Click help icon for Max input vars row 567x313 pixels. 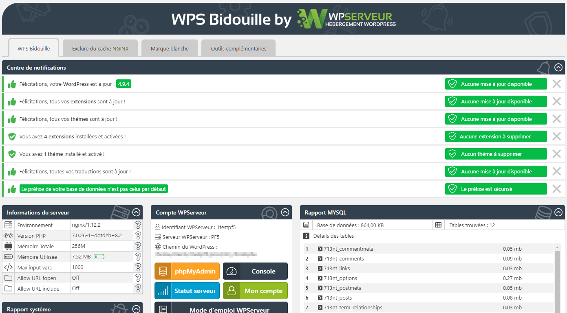(138, 267)
